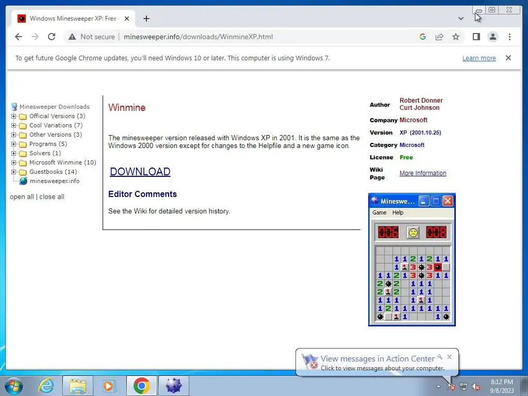Open the taskbar clock showing 8:12 PM

[x=502, y=386]
